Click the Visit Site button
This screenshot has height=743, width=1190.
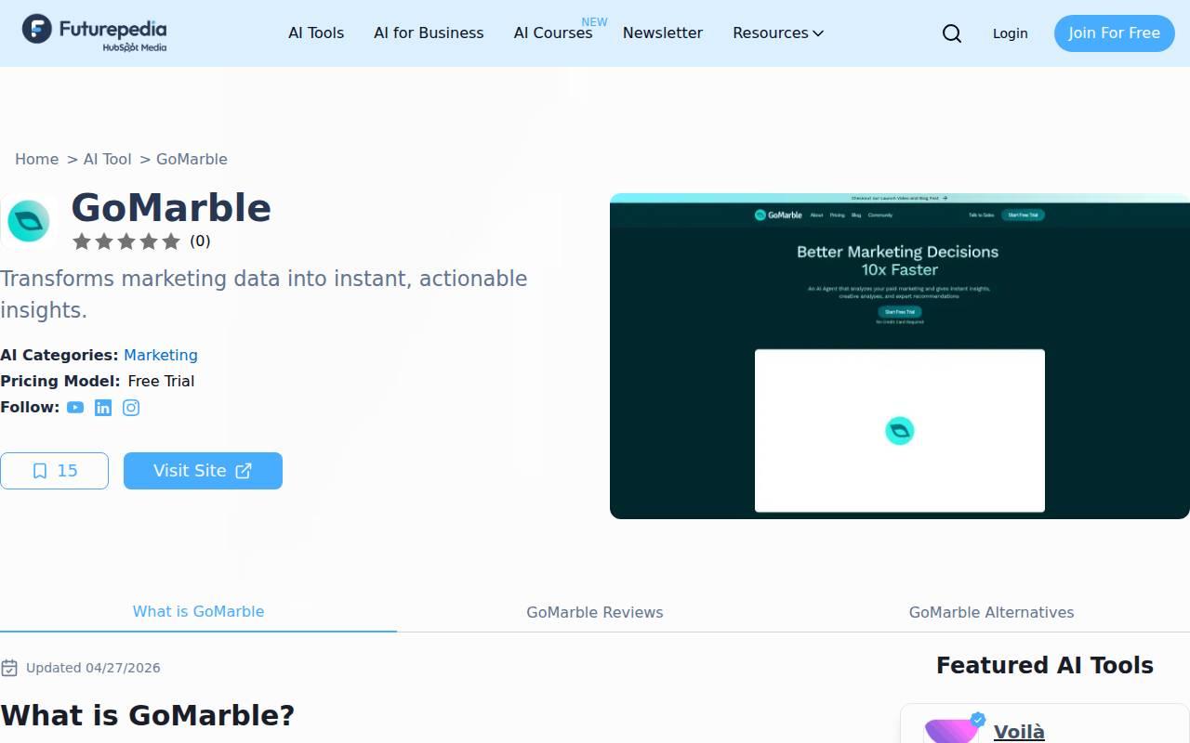point(203,471)
